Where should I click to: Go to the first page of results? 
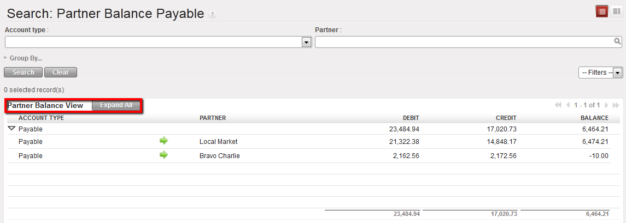point(558,105)
